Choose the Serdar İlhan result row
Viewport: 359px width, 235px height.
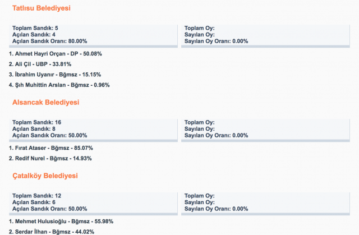(51, 232)
